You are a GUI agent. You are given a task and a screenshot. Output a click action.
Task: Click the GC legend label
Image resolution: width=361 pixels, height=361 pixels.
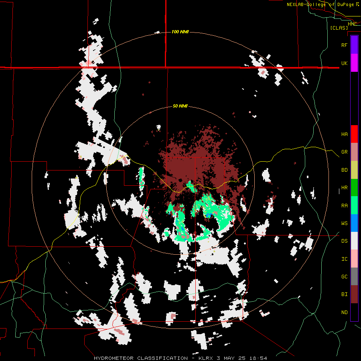tap(344, 277)
